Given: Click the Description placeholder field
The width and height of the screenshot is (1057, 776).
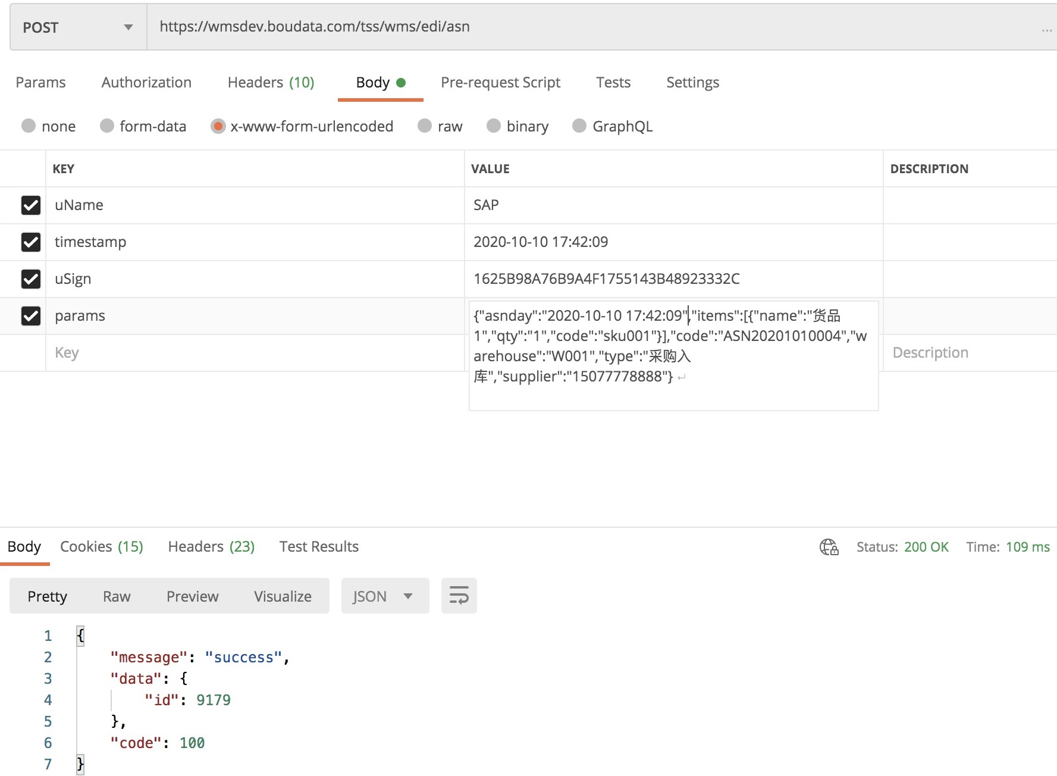Looking at the screenshot, I should 970,353.
